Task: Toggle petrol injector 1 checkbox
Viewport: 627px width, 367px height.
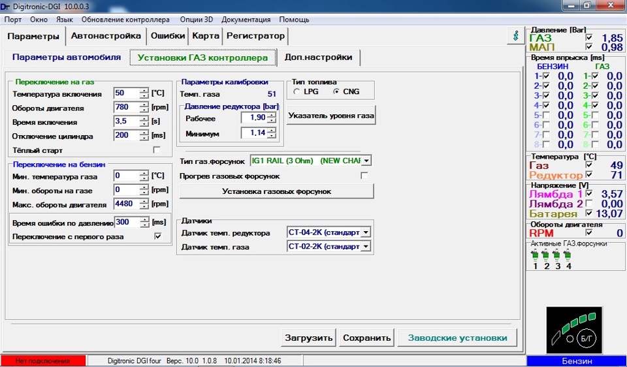Action: [x=546, y=76]
